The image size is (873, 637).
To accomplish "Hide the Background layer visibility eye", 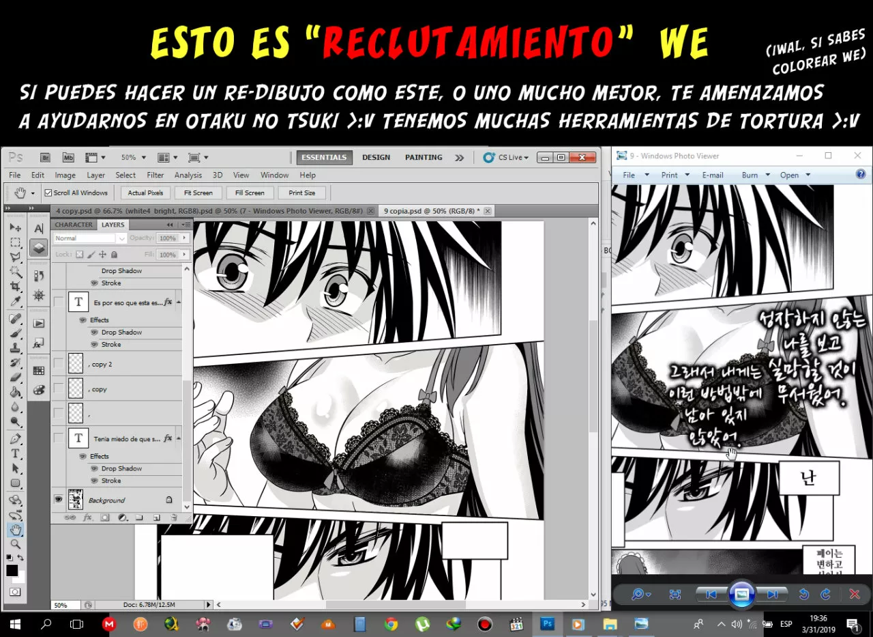I will coord(59,498).
